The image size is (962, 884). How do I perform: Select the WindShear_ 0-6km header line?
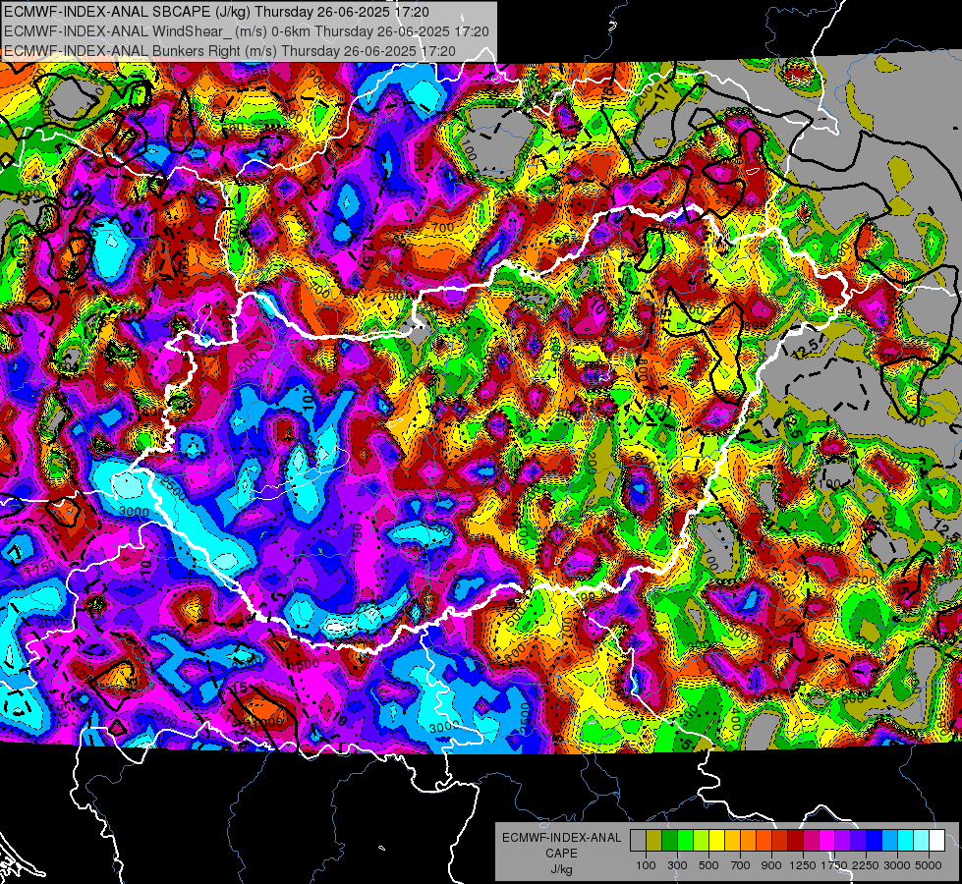point(246,31)
